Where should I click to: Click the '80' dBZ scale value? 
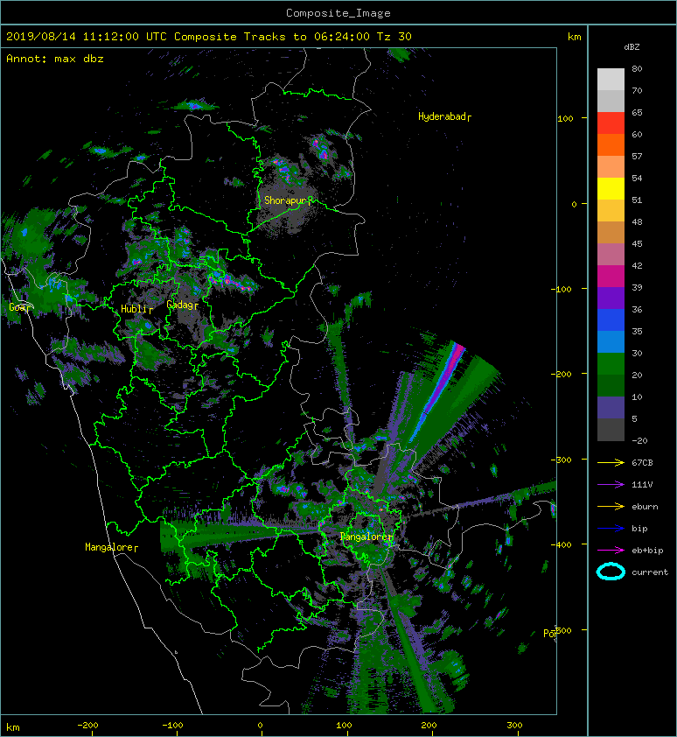(637, 68)
